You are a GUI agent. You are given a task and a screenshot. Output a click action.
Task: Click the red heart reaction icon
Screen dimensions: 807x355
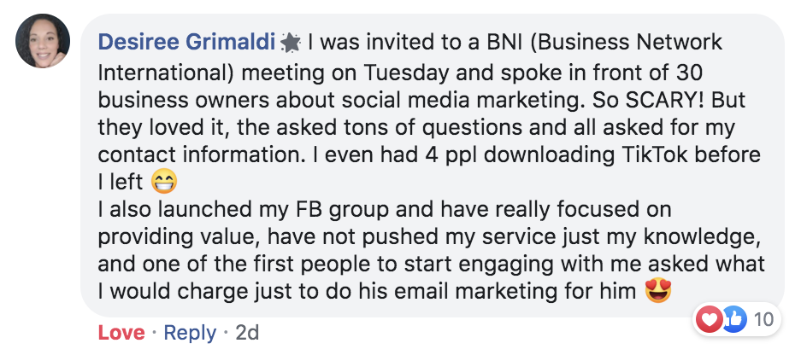click(710, 320)
